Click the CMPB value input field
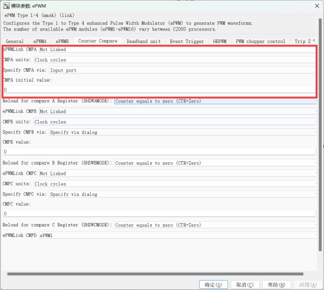This screenshot has height=290, width=324. click(159, 152)
